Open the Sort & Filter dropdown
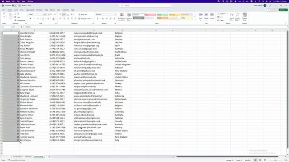The width and height of the screenshot is (289, 162). pyautogui.click(x=232, y=17)
